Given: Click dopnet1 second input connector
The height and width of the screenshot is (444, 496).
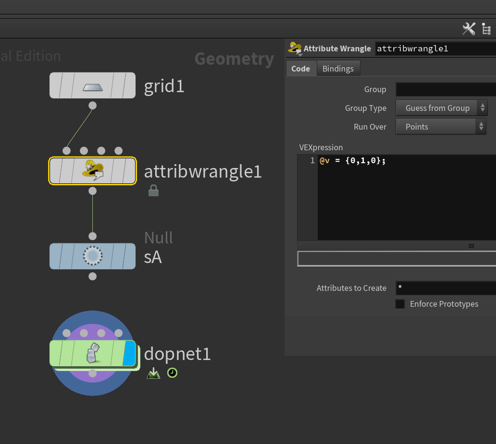Looking at the screenshot, I should pyautogui.click(x=84, y=333).
